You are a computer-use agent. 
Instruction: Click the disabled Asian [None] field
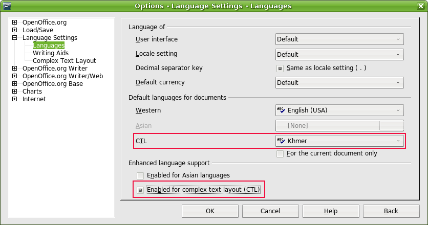339,125
